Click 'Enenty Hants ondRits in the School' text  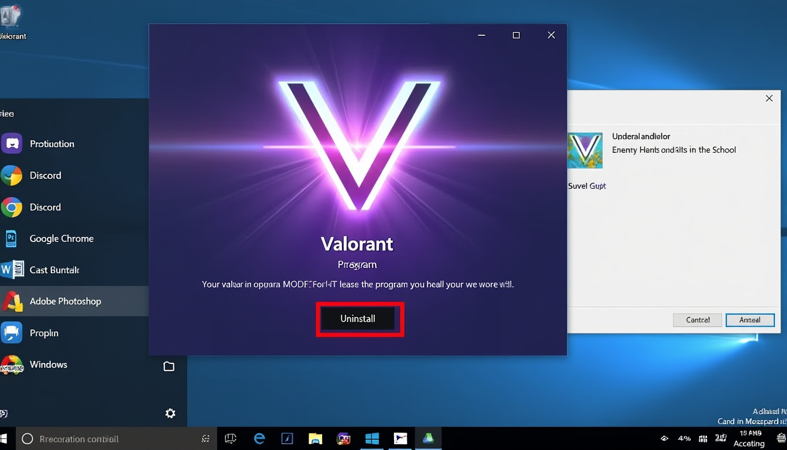pos(674,150)
